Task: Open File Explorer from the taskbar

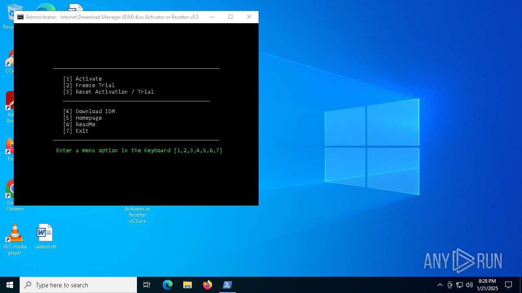Action: coord(188,285)
